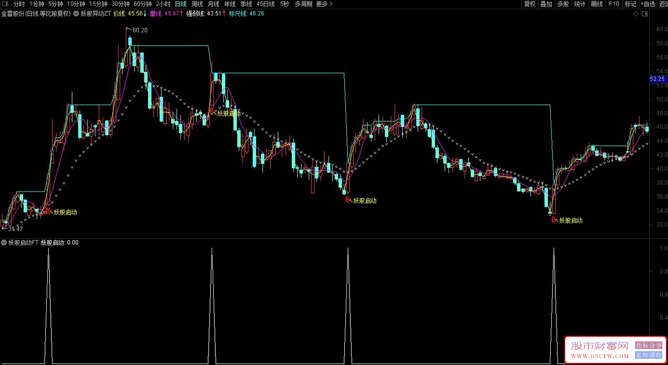Switch to 年线 yearly chart
This screenshot has width=668, height=365.
point(230,4)
